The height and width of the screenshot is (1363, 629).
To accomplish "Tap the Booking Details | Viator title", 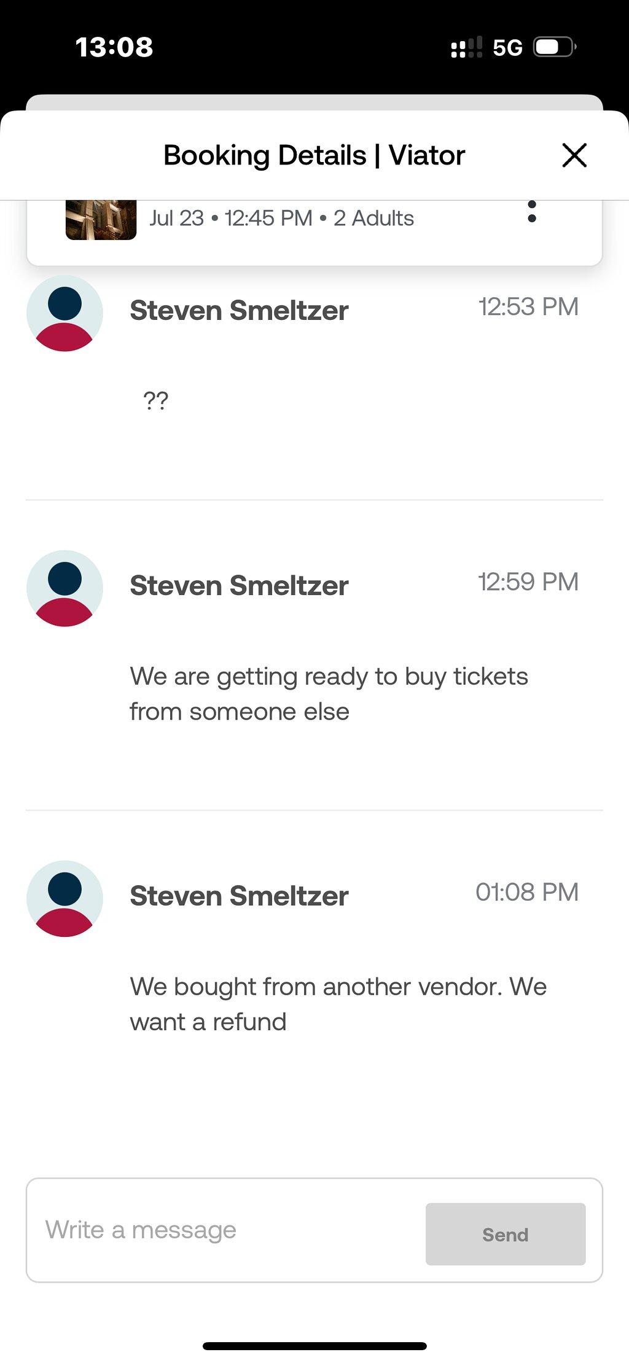I will (314, 155).
